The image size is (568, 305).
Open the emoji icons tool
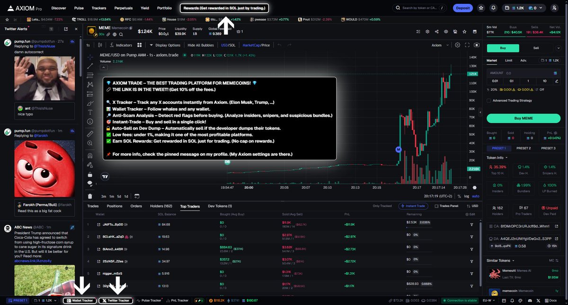[x=90, y=122]
